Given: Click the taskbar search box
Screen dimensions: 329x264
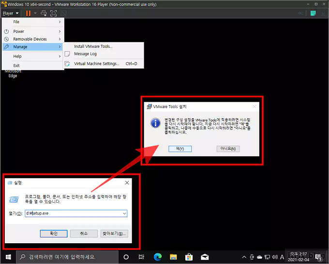Looking at the screenshot, I should pos(67,257).
